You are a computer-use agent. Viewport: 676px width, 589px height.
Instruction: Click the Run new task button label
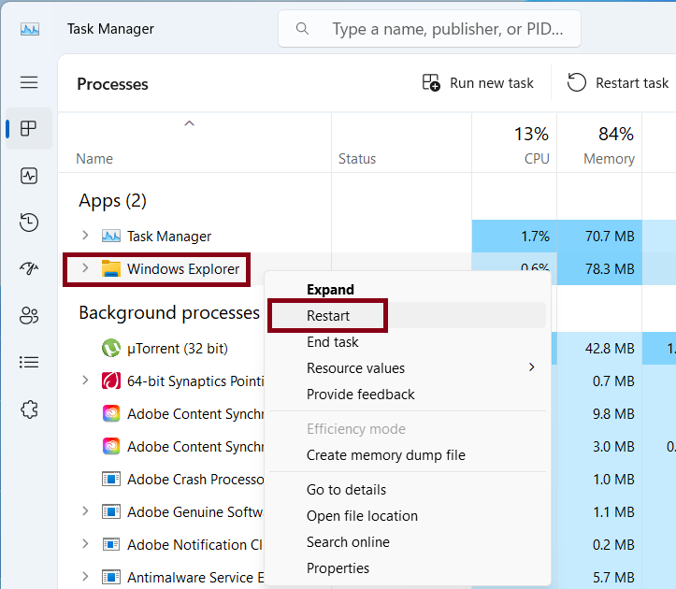492,83
